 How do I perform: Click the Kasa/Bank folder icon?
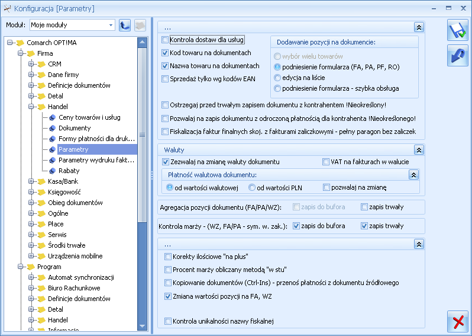pyautogui.click(x=41, y=181)
